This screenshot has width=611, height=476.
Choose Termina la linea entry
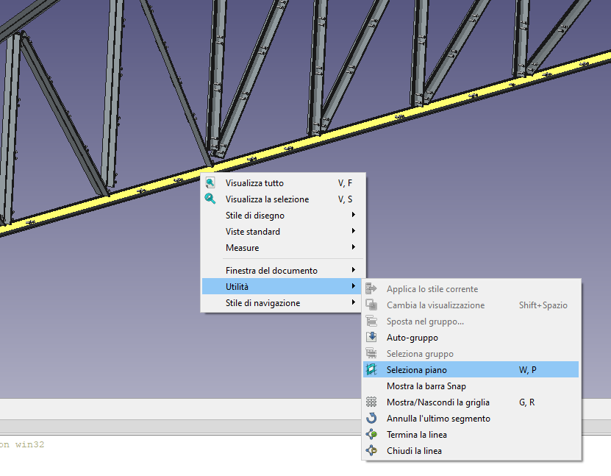[x=471, y=434]
